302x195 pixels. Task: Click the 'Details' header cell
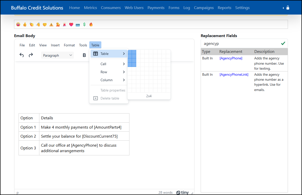coord(84,118)
